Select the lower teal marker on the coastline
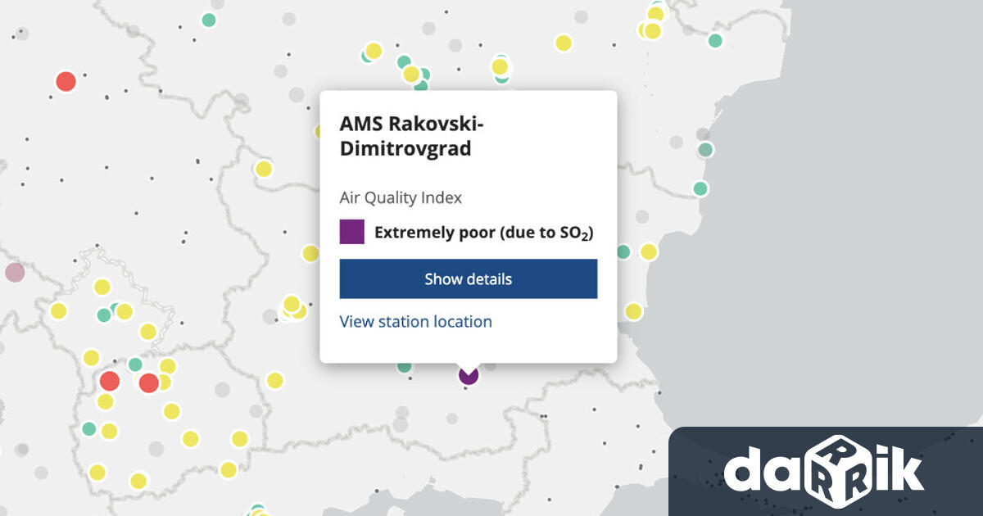Screen dimensions: 983x516 [700, 188]
